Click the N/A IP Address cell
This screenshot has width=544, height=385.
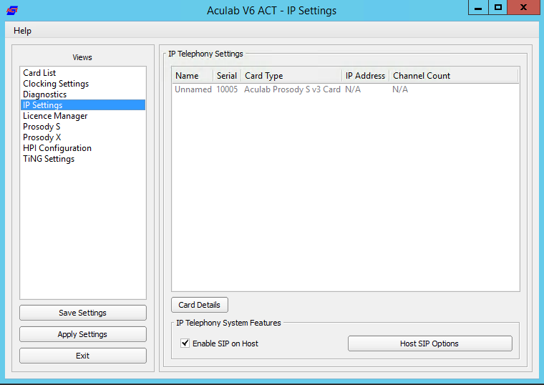(353, 89)
